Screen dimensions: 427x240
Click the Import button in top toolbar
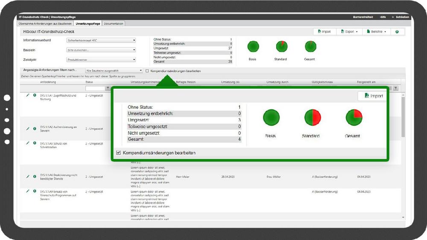(x=325, y=32)
